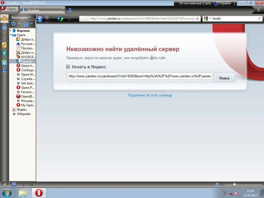This screenshot has width=264, height=198.
Task: Toggle panels with the wrench status icon
Action: (x=5, y=185)
